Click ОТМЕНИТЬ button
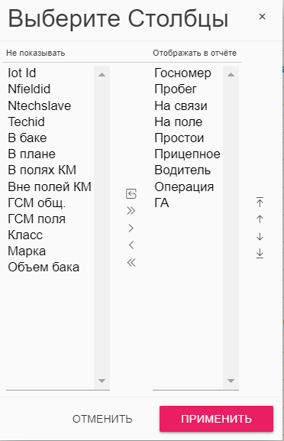284x441 pixels. click(x=102, y=419)
